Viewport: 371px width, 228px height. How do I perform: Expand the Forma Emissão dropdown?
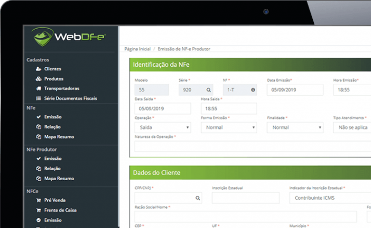[x=228, y=127]
